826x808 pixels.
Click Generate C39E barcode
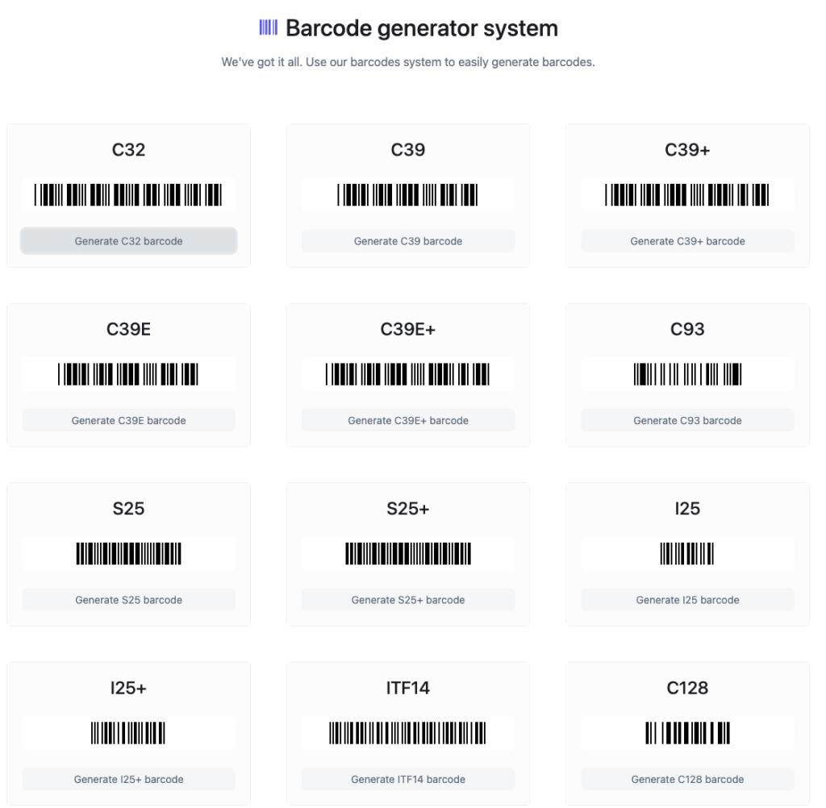point(128,420)
